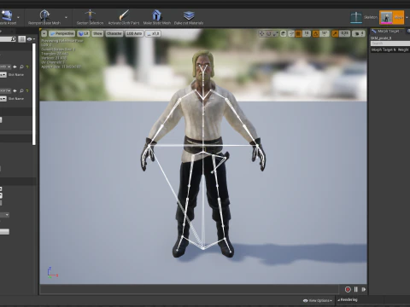Click the Bake out Materials icon
The width and height of the screenshot is (410, 307).
(x=189, y=15)
